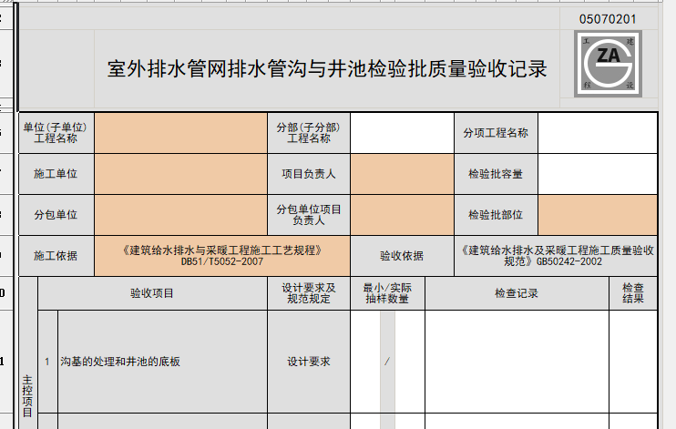Click the 验收项目 column header cell
Screen dimensions: 676x429
pyautogui.click(x=152, y=293)
